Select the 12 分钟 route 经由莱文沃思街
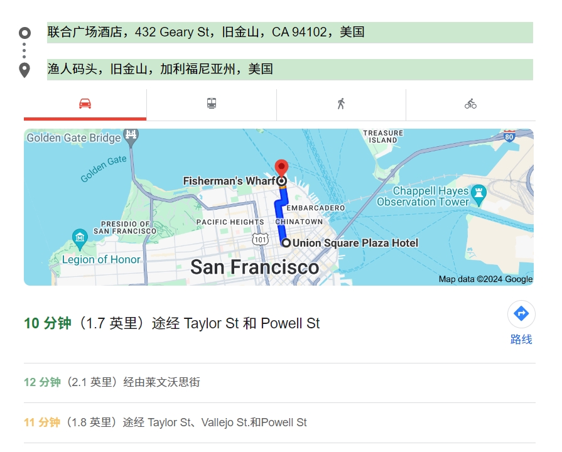Screen dimensions: 562x452 tap(112, 382)
